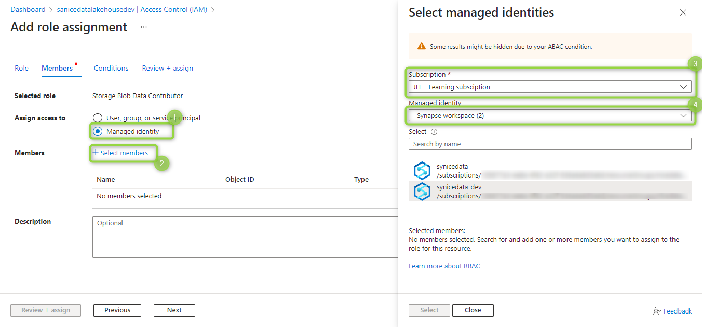Click the Dashboard breadcrumb

(28, 9)
